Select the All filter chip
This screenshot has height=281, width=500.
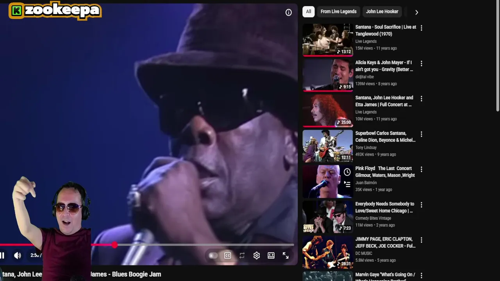[309, 12]
